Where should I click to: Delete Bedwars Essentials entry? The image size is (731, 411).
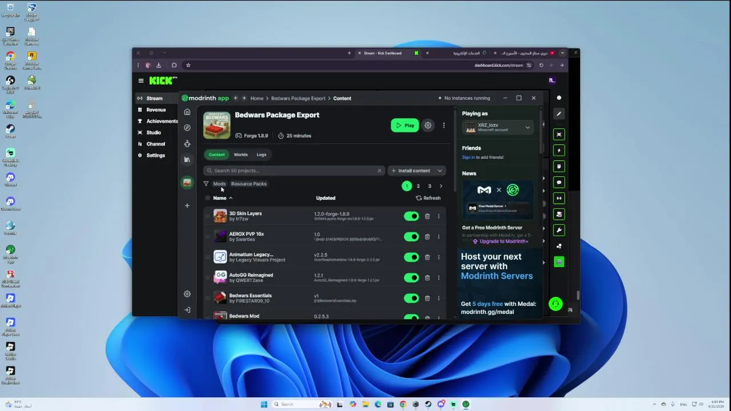coord(427,299)
